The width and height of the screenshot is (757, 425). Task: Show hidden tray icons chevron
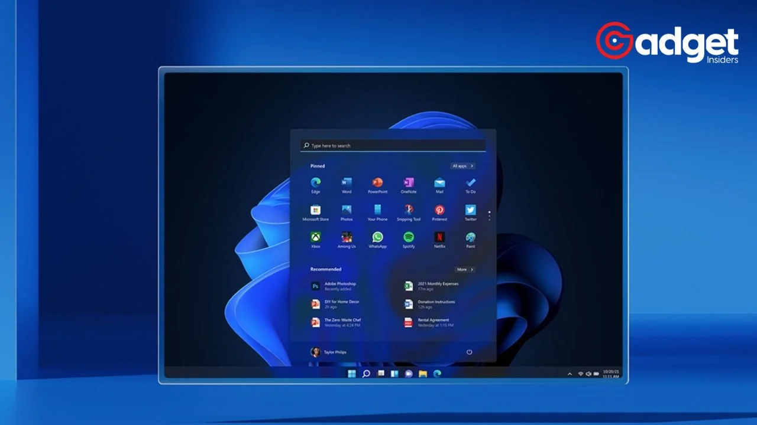point(570,374)
